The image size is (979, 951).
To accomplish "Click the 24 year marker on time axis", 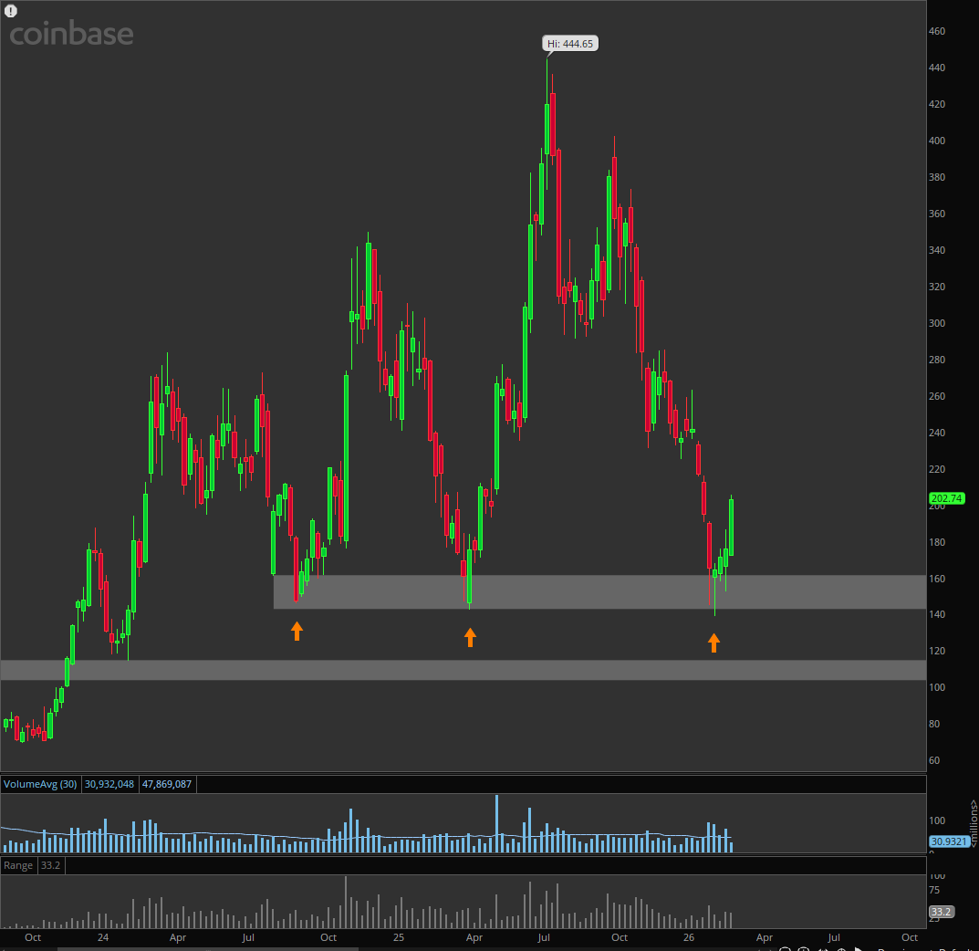I will click(103, 937).
